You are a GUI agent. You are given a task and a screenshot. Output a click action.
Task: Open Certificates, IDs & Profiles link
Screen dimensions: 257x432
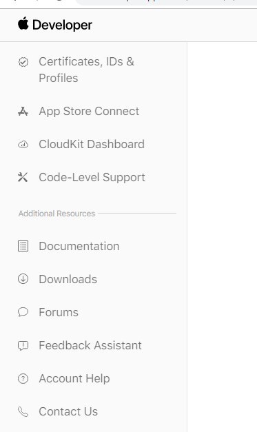[x=87, y=70]
